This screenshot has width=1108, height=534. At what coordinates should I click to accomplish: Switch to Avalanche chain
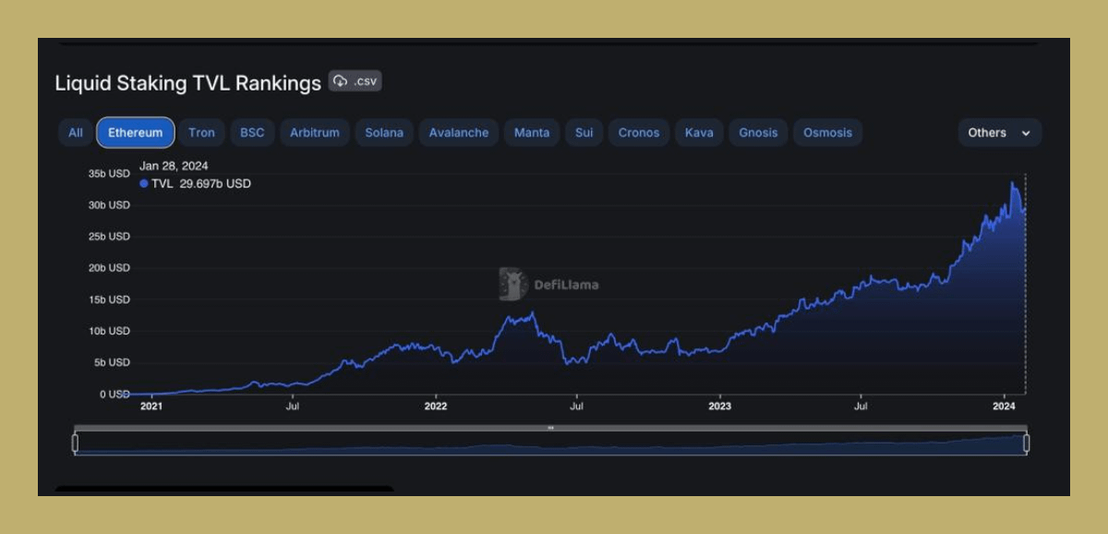click(459, 133)
